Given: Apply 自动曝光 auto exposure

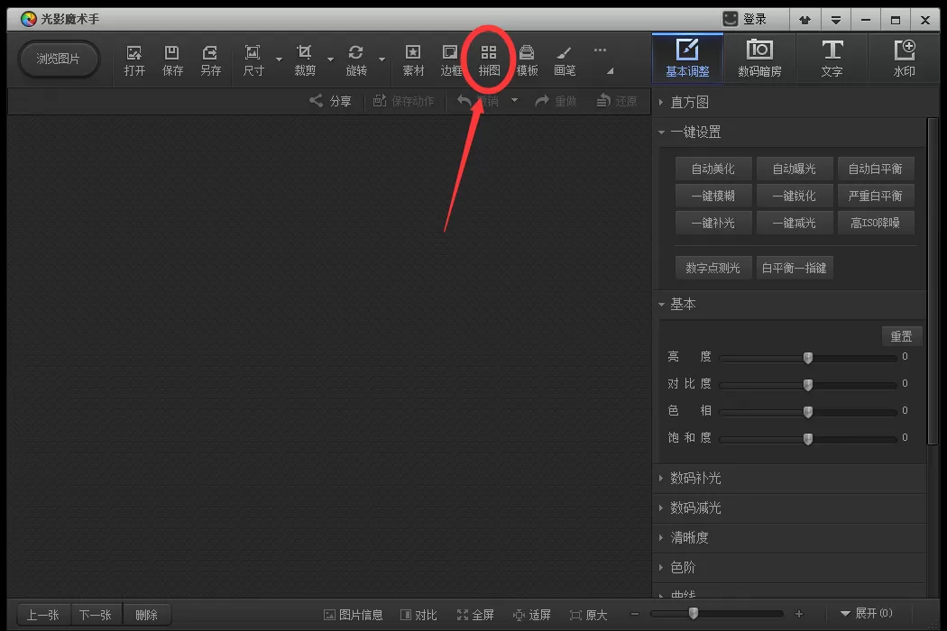Looking at the screenshot, I should [795, 169].
